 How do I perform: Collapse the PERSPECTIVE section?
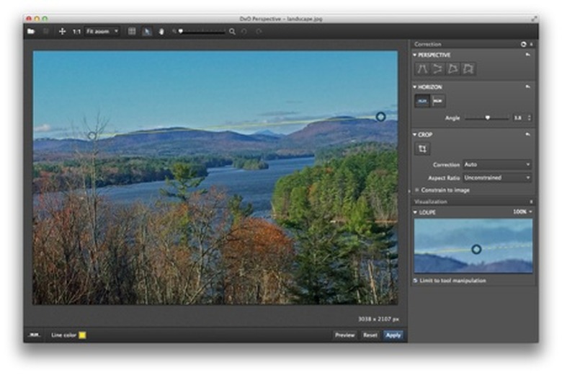pos(415,55)
